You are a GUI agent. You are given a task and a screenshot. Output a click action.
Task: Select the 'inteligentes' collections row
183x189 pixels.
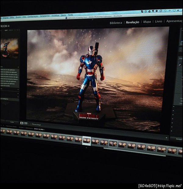tap(10, 99)
